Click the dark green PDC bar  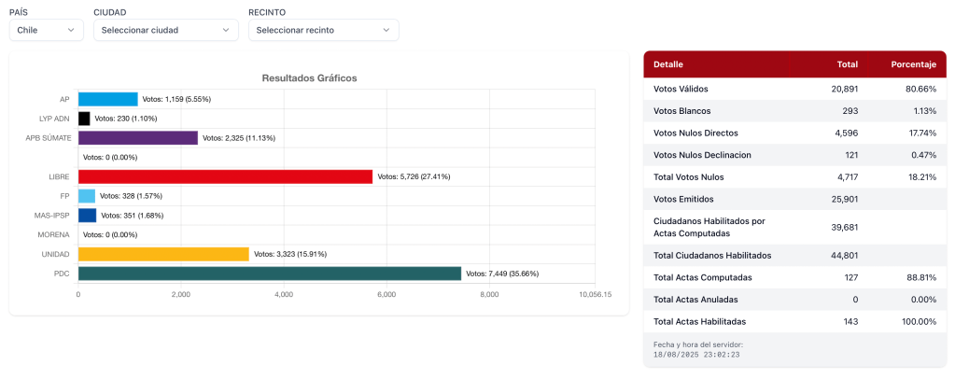[x=270, y=274]
